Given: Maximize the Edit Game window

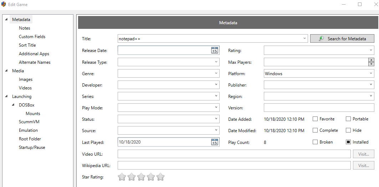Looking at the screenshot, I should click(x=360, y=4).
